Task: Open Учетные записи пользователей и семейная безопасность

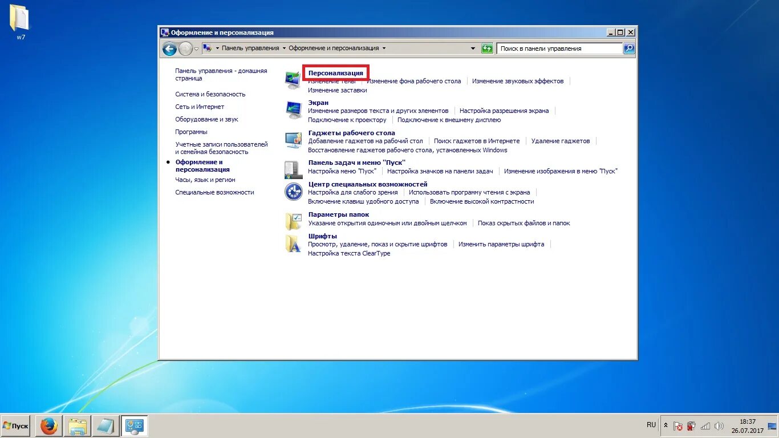Action: (x=221, y=148)
